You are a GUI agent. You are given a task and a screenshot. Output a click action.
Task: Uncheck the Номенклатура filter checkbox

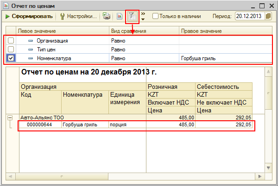click(x=11, y=58)
